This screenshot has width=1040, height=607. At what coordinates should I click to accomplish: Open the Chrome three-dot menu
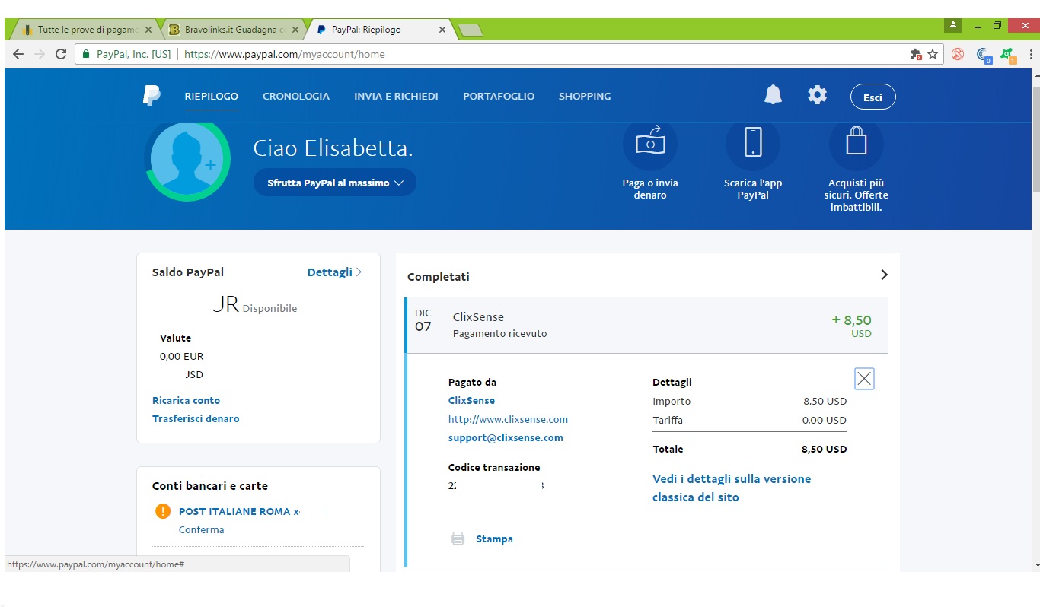[x=1032, y=54]
